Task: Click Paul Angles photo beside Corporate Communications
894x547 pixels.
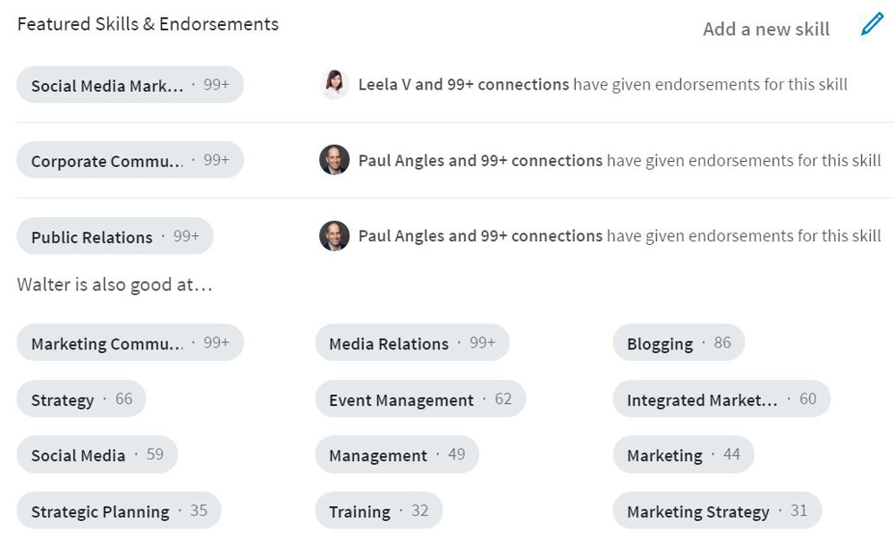Action: (334, 160)
